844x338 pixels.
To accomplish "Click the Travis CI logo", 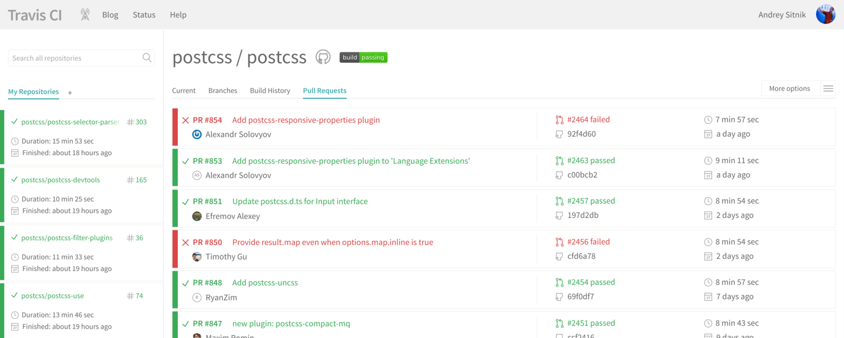I will pos(35,15).
